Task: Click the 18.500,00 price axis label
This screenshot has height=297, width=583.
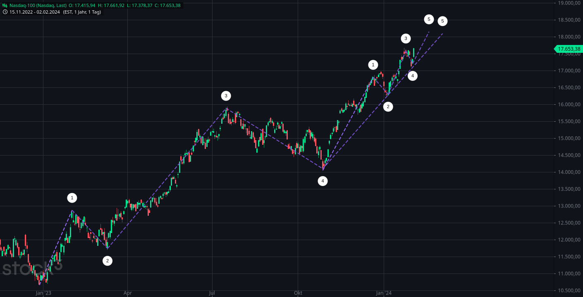Action: click(569, 20)
